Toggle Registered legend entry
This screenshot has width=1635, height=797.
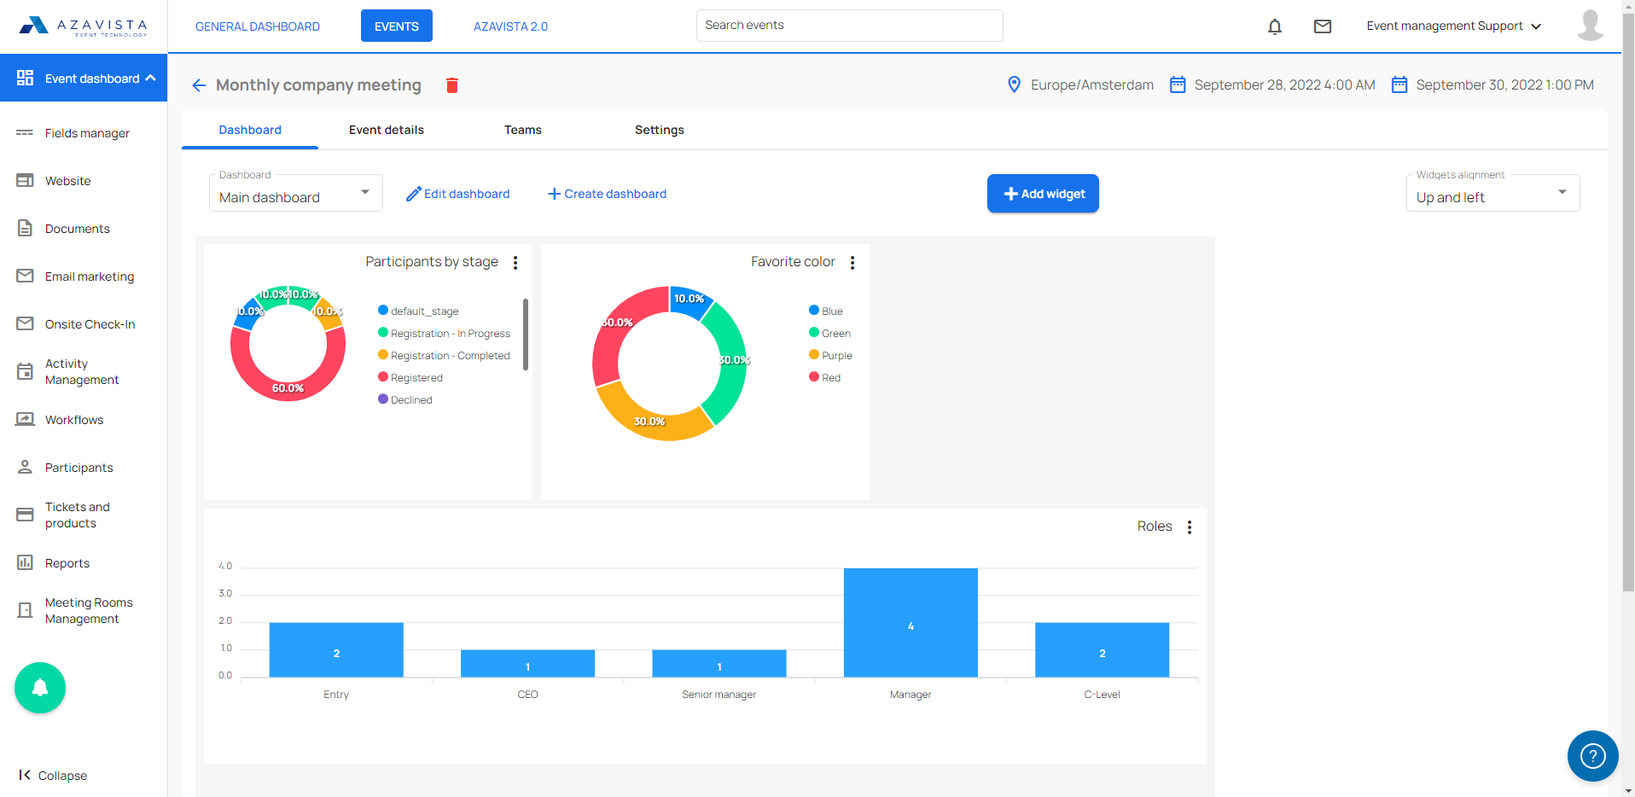(410, 377)
